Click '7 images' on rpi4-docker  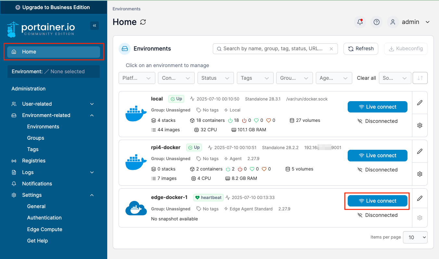click(164, 178)
